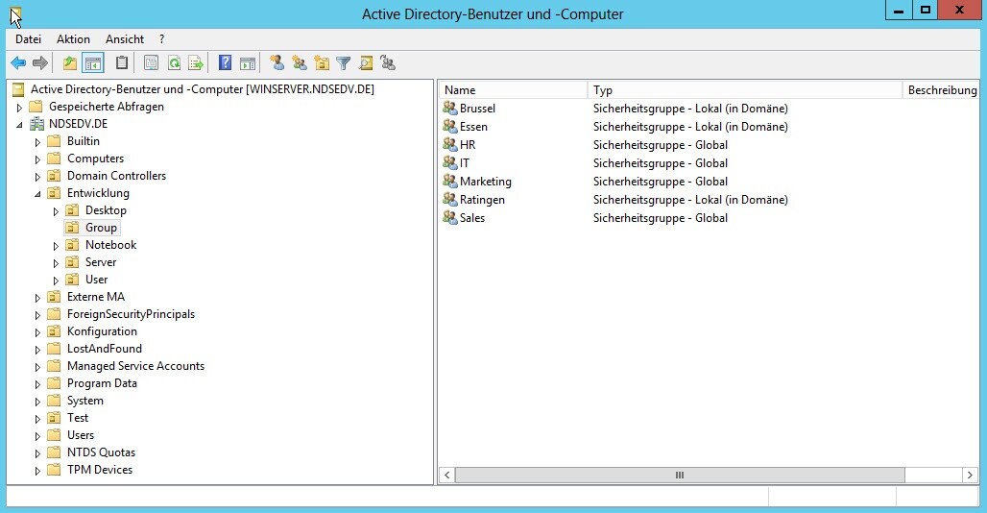Screen dimensions: 987x513
Task: Expand the Externe MA node
Action: pyautogui.click(x=38, y=297)
